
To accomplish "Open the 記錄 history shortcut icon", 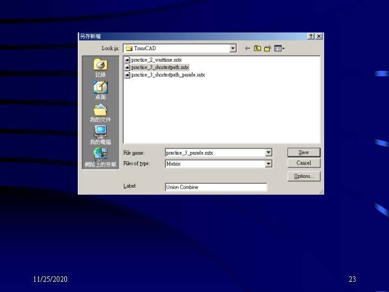I will 100,64.
